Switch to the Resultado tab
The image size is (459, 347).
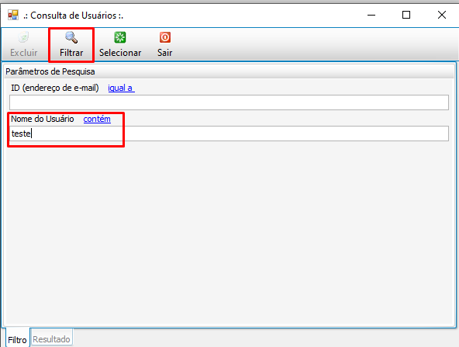click(51, 339)
